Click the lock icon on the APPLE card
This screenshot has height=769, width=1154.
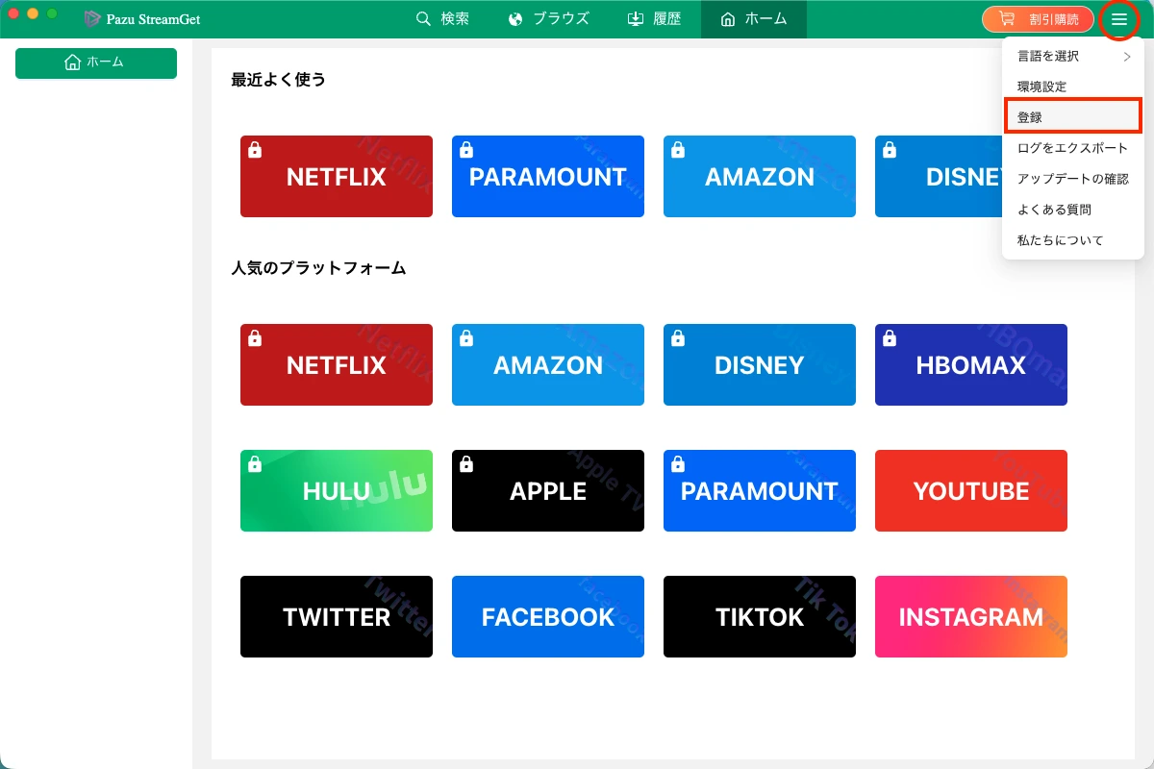[x=466, y=464]
